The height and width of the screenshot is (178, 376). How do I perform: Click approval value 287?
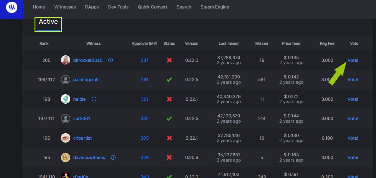145,60
